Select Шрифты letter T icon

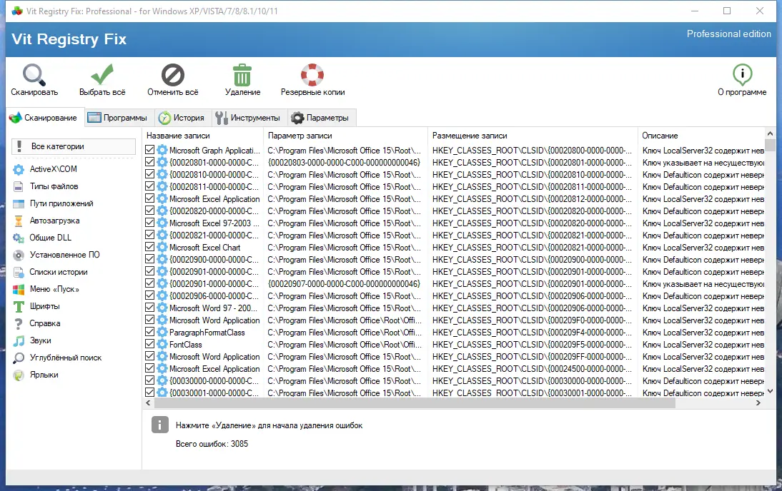(19, 307)
